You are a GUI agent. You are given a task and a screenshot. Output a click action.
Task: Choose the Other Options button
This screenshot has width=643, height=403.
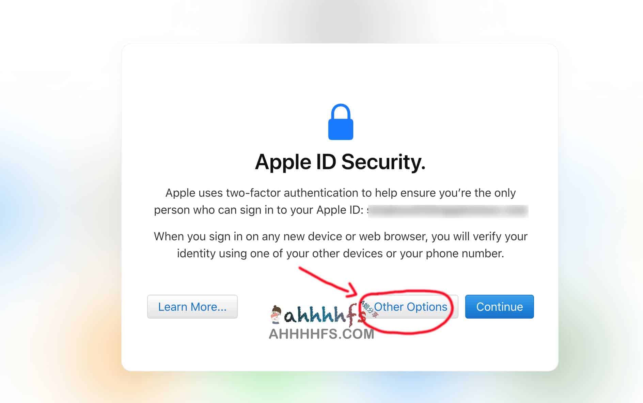pyautogui.click(x=410, y=307)
